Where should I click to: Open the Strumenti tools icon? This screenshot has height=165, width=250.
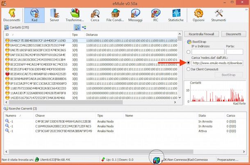point(218,15)
